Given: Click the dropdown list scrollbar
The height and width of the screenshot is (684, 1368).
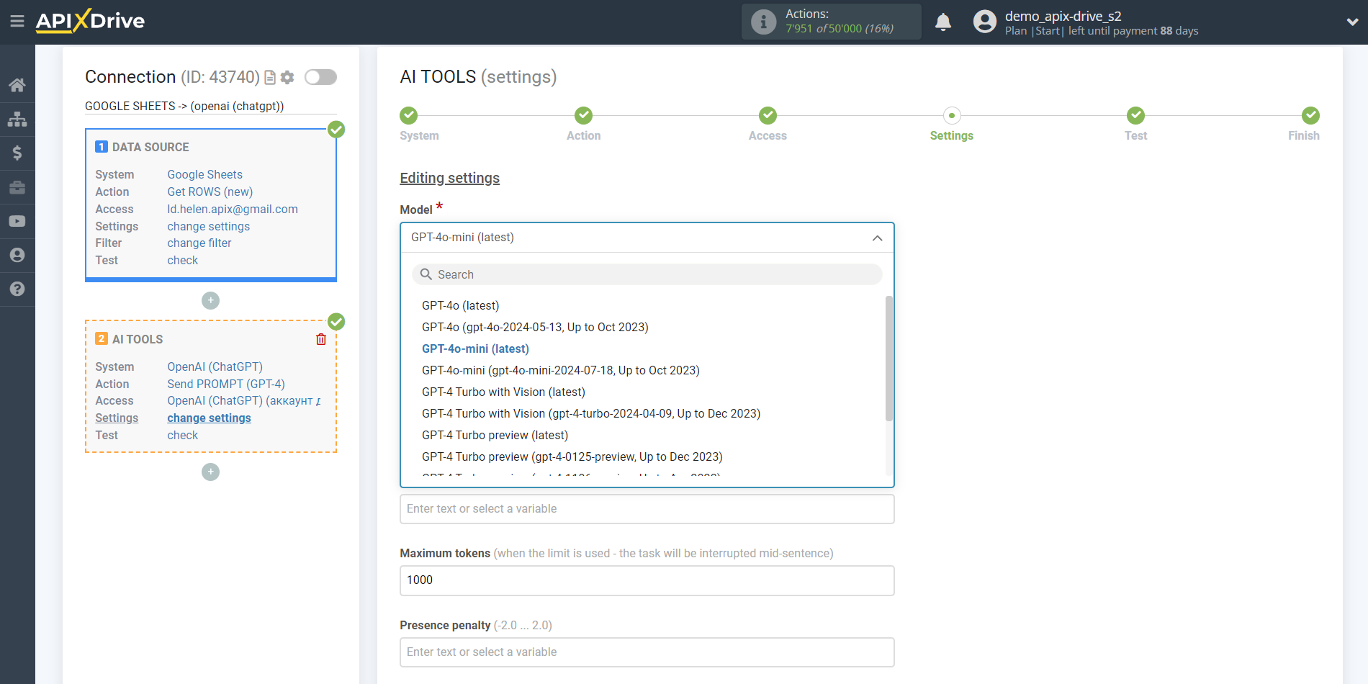Looking at the screenshot, I should coord(888,358).
